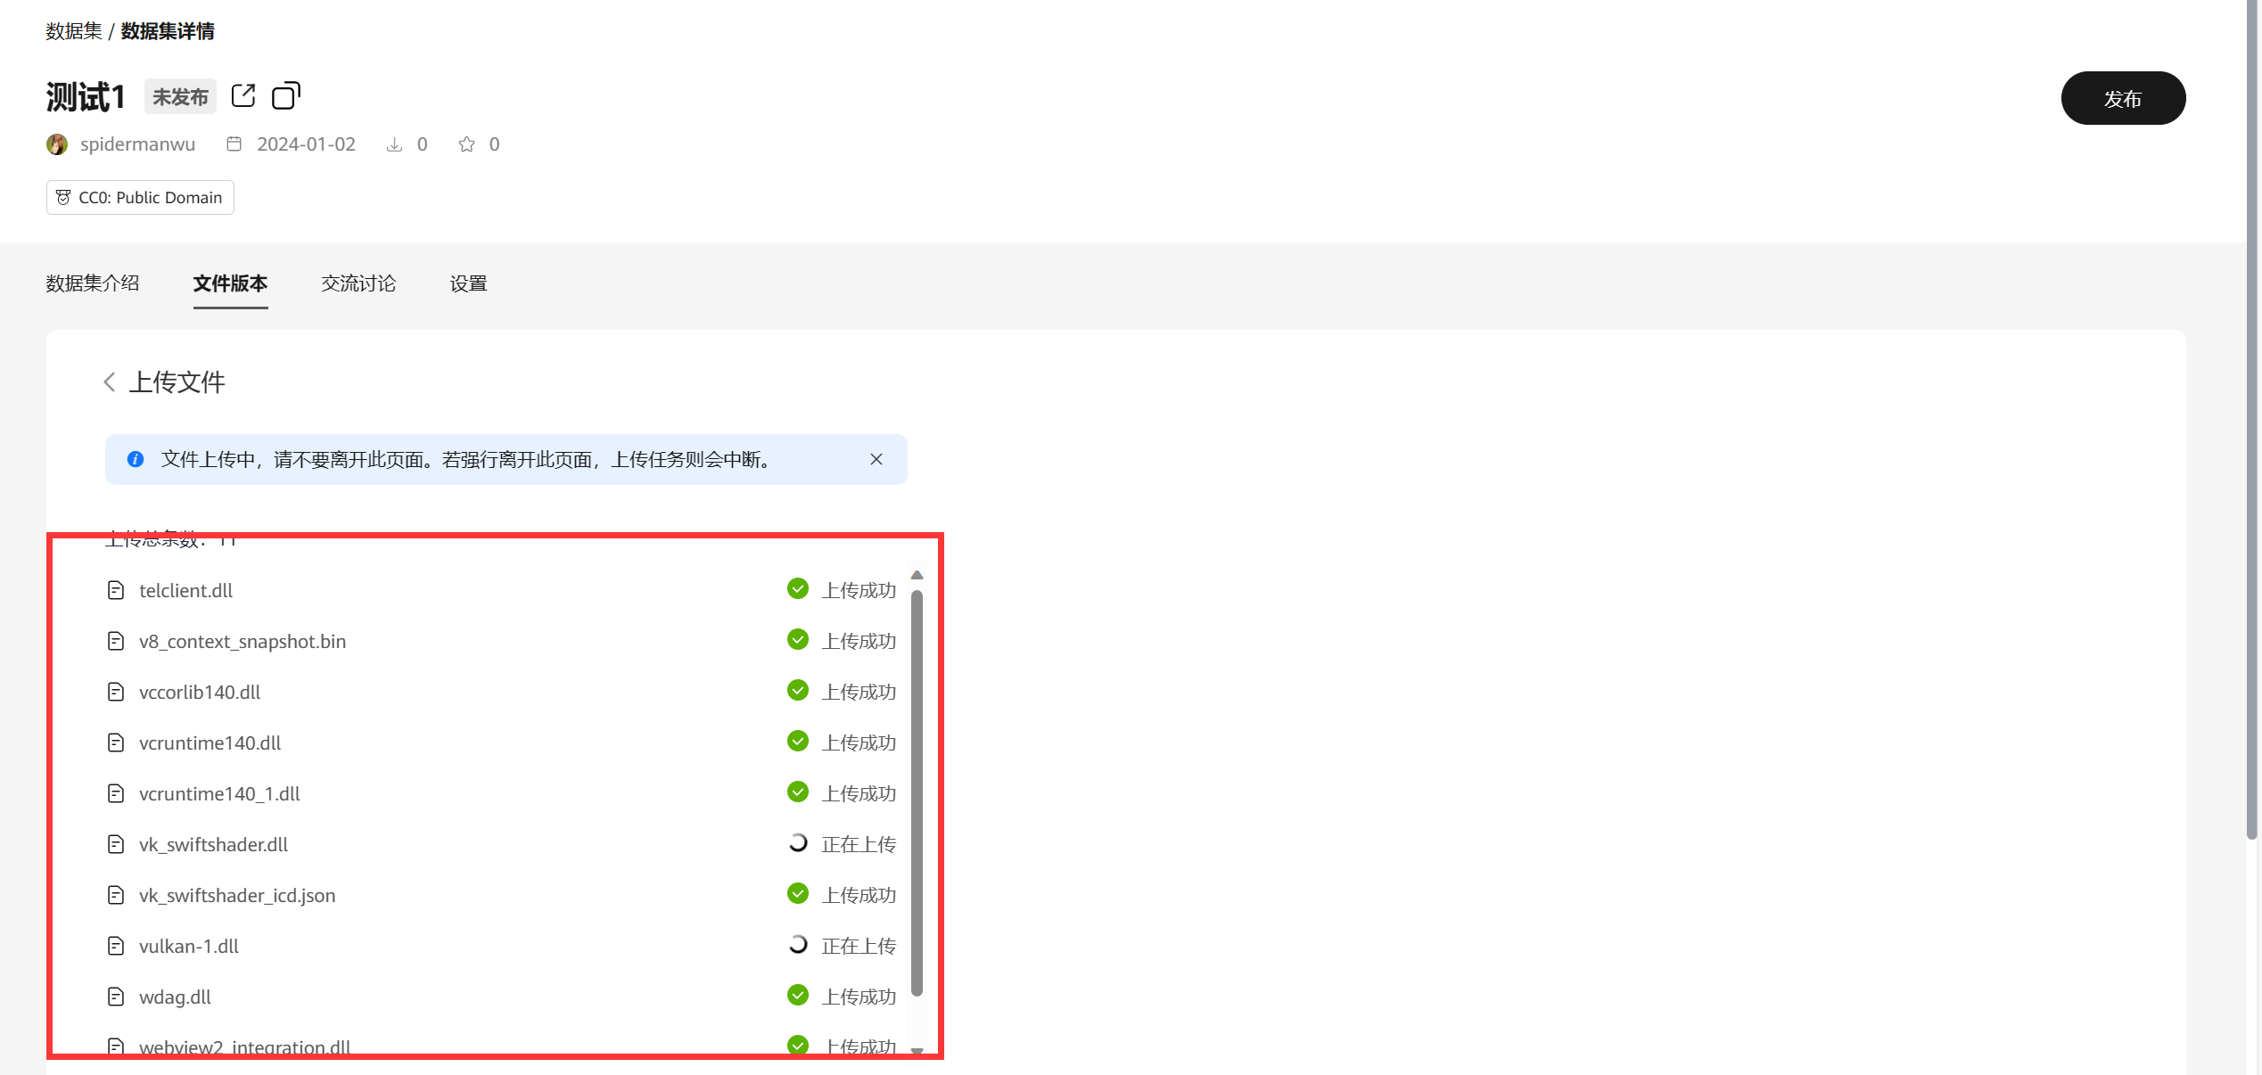The height and width of the screenshot is (1075, 2262).
Task: Click the loading spinner for vk_swiftshader.dll
Action: click(x=798, y=843)
